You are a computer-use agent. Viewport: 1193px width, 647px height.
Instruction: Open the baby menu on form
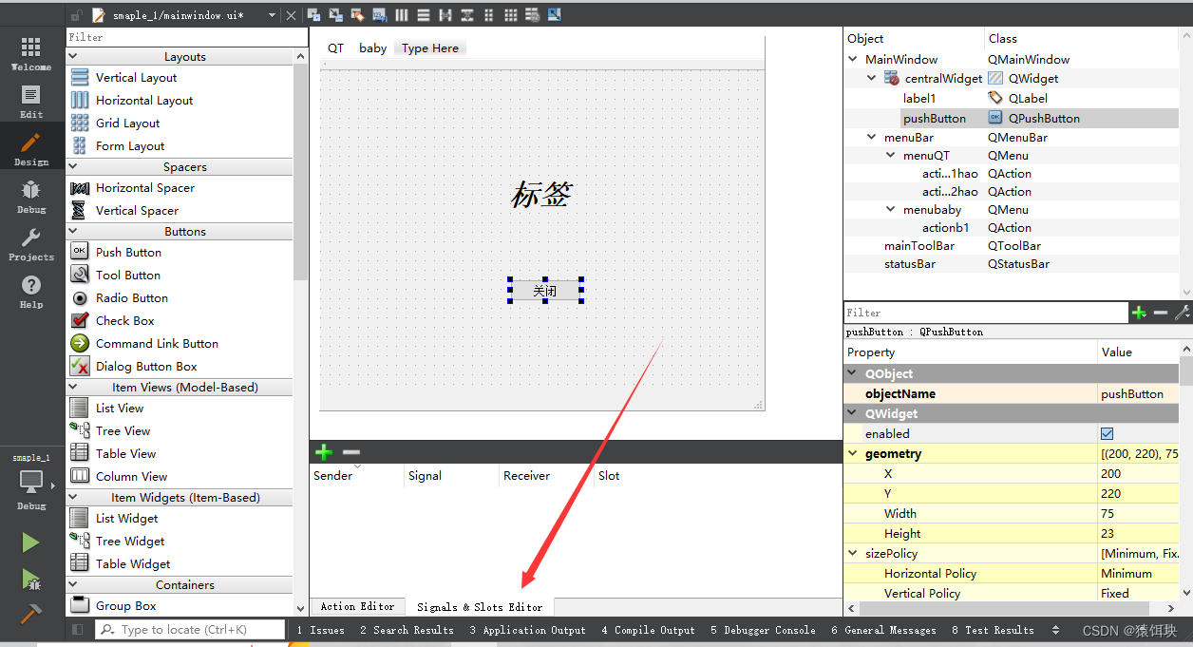tap(372, 48)
